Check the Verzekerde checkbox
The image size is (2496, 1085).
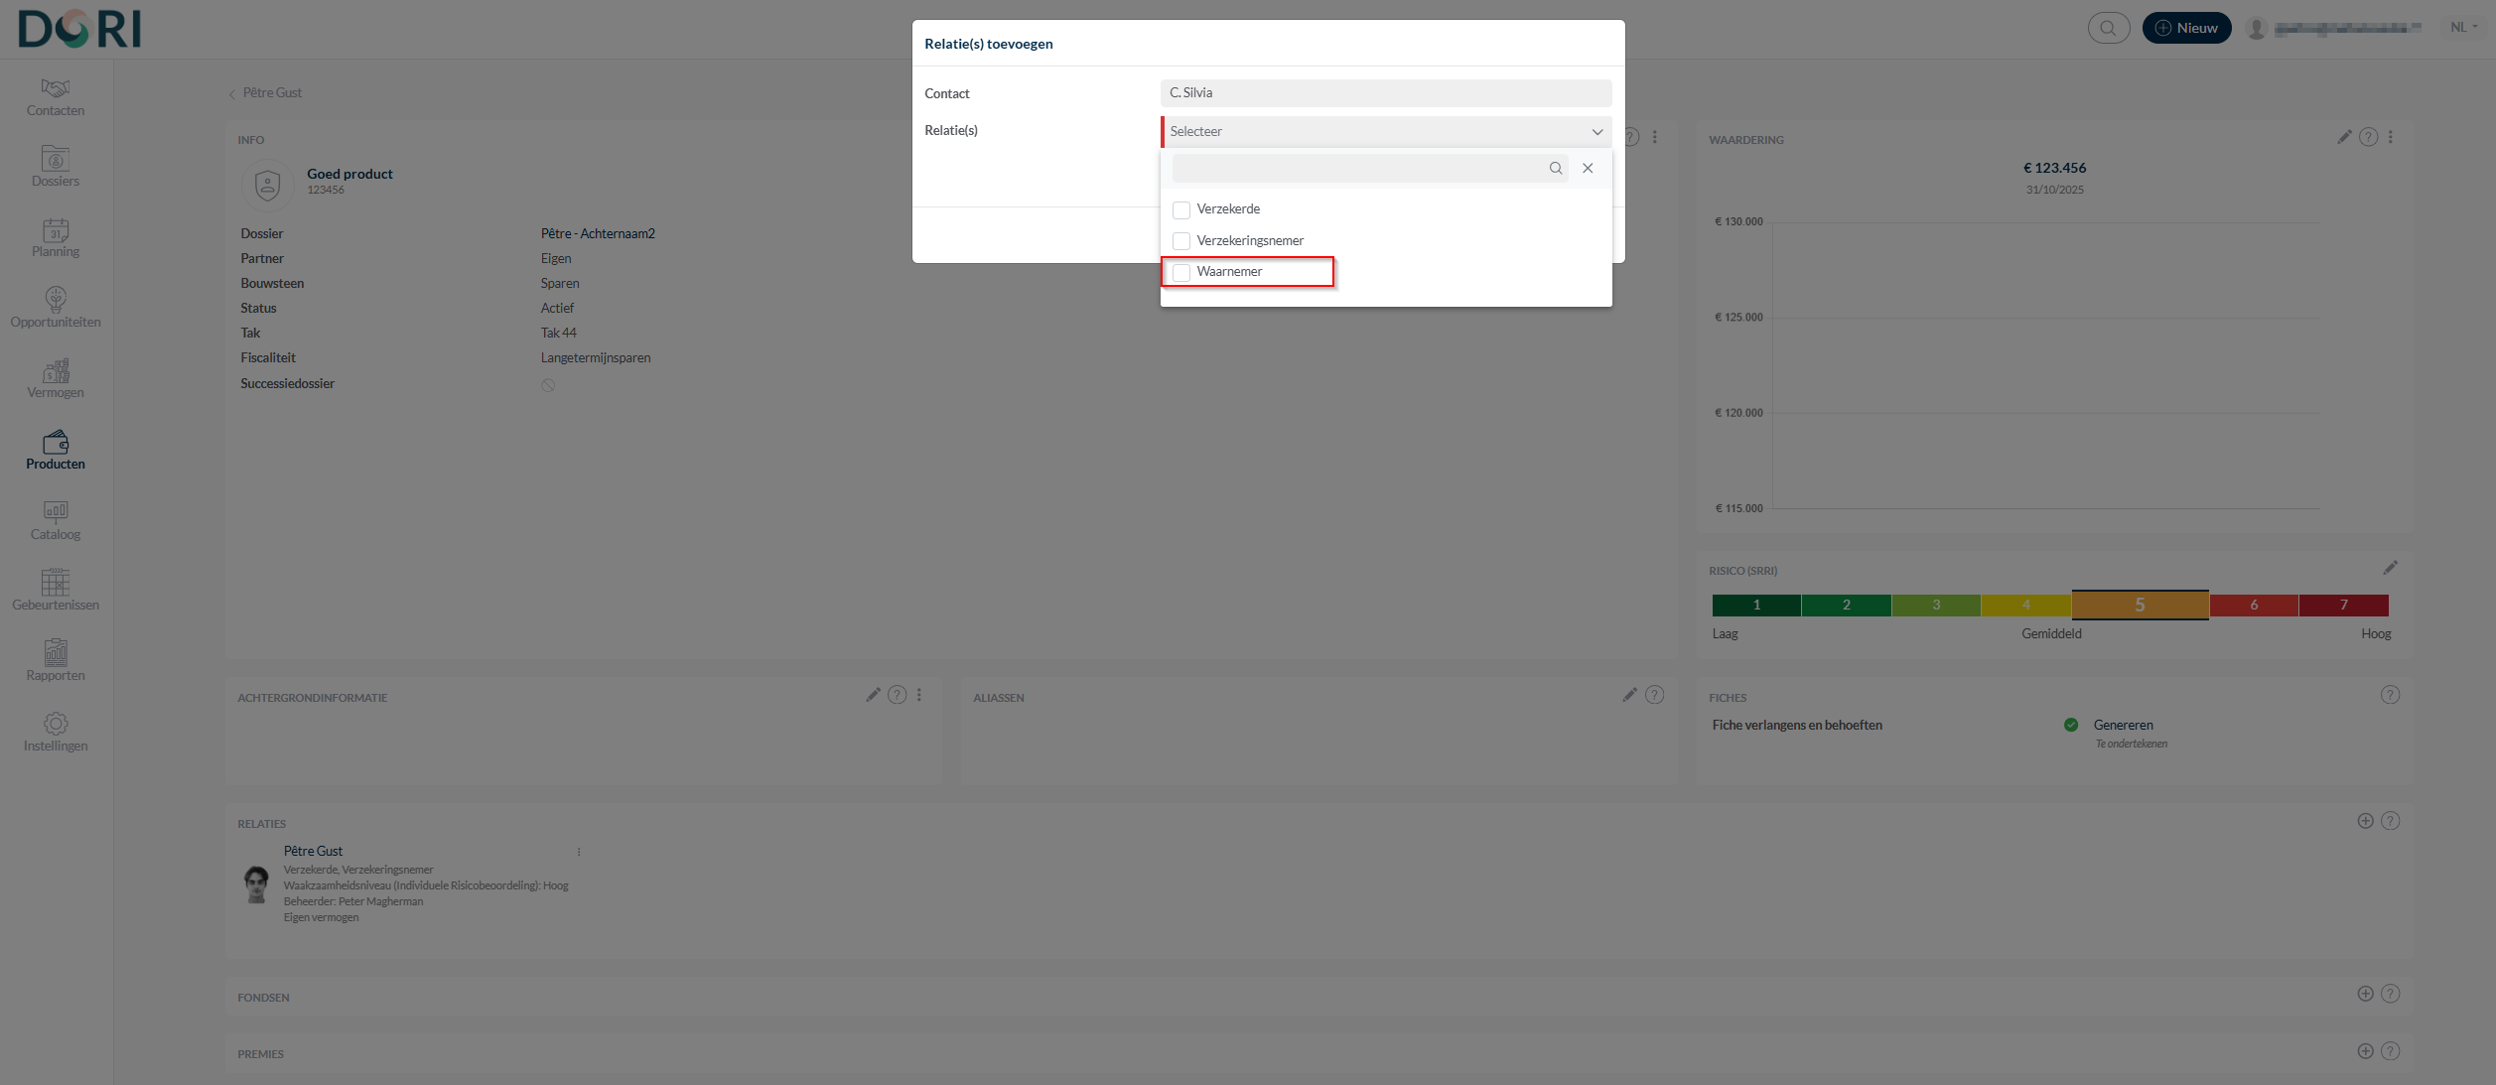[x=1181, y=210]
